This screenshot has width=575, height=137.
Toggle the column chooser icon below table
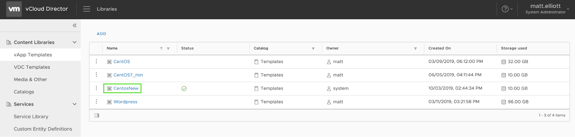(x=97, y=116)
